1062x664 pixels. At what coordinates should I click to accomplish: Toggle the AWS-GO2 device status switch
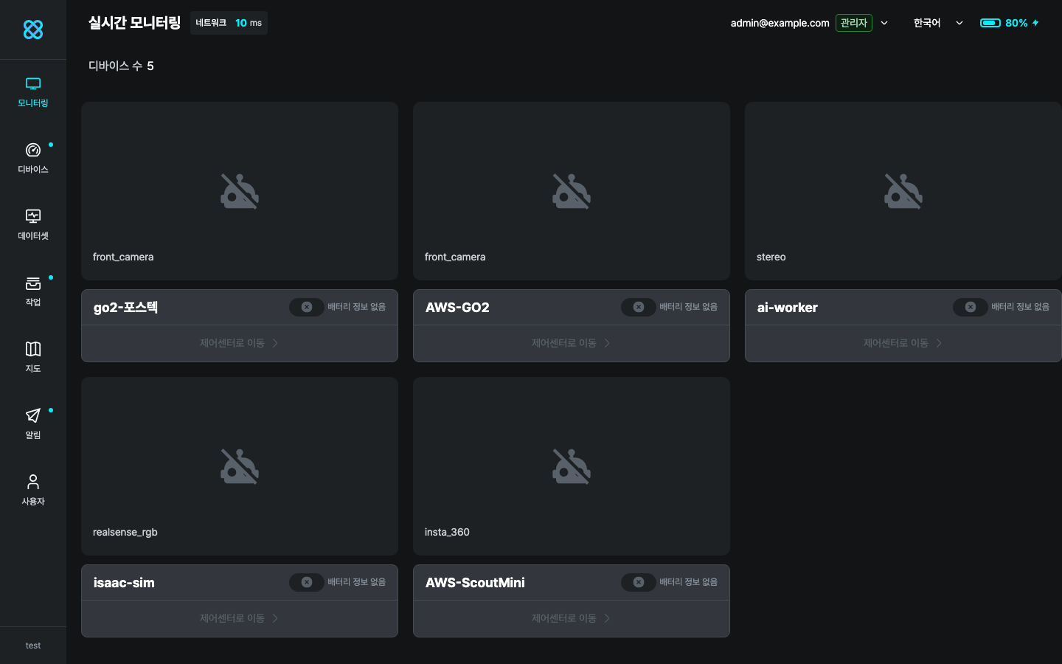coord(638,307)
